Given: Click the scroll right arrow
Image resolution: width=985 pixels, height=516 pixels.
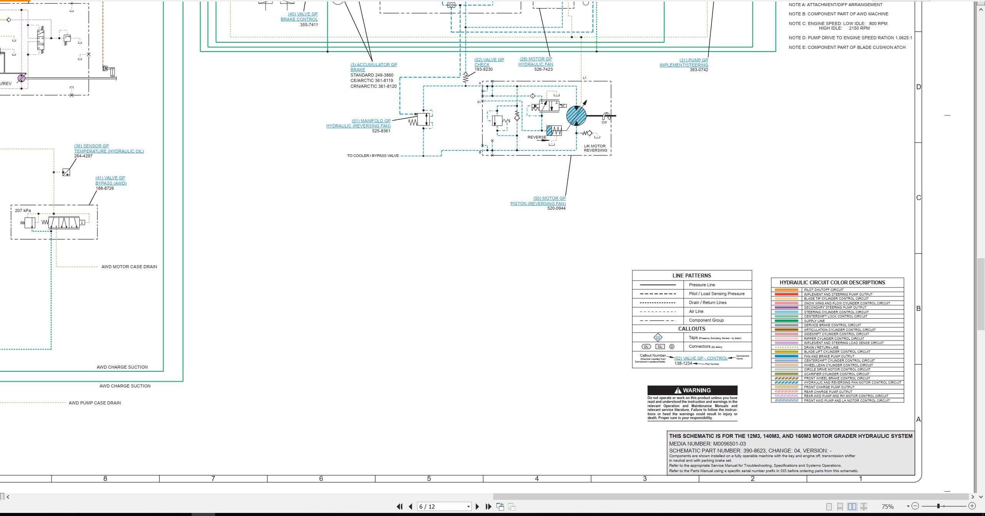Looking at the screenshot, I should coord(973,497).
